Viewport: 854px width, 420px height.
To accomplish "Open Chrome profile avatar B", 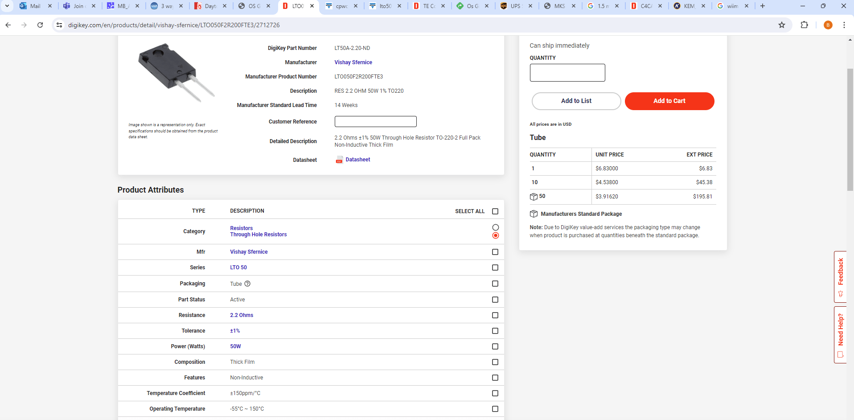I will tap(828, 25).
